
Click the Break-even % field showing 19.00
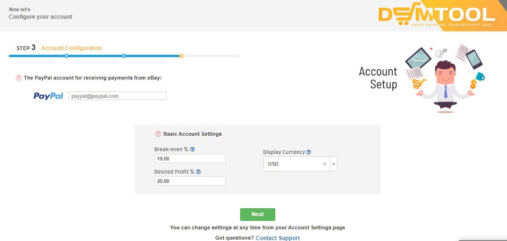[x=190, y=159]
